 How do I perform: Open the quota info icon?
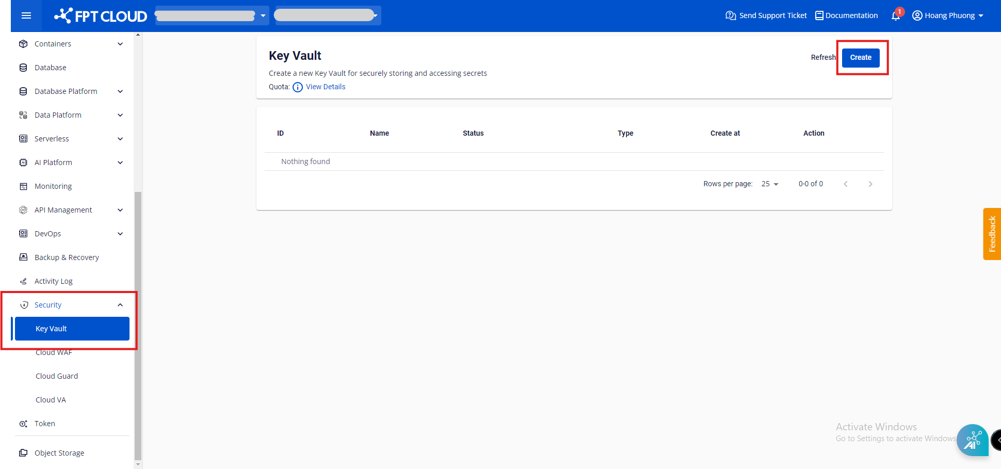(298, 87)
